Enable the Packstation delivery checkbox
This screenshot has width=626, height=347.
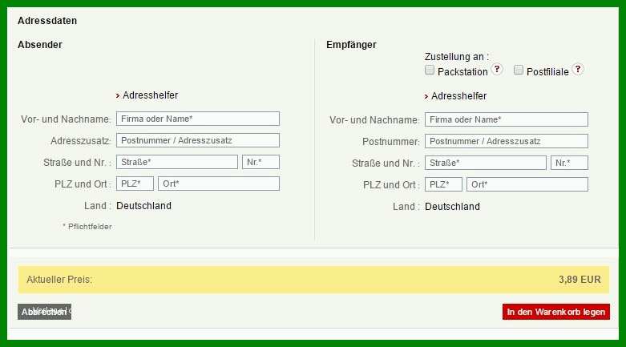click(430, 70)
